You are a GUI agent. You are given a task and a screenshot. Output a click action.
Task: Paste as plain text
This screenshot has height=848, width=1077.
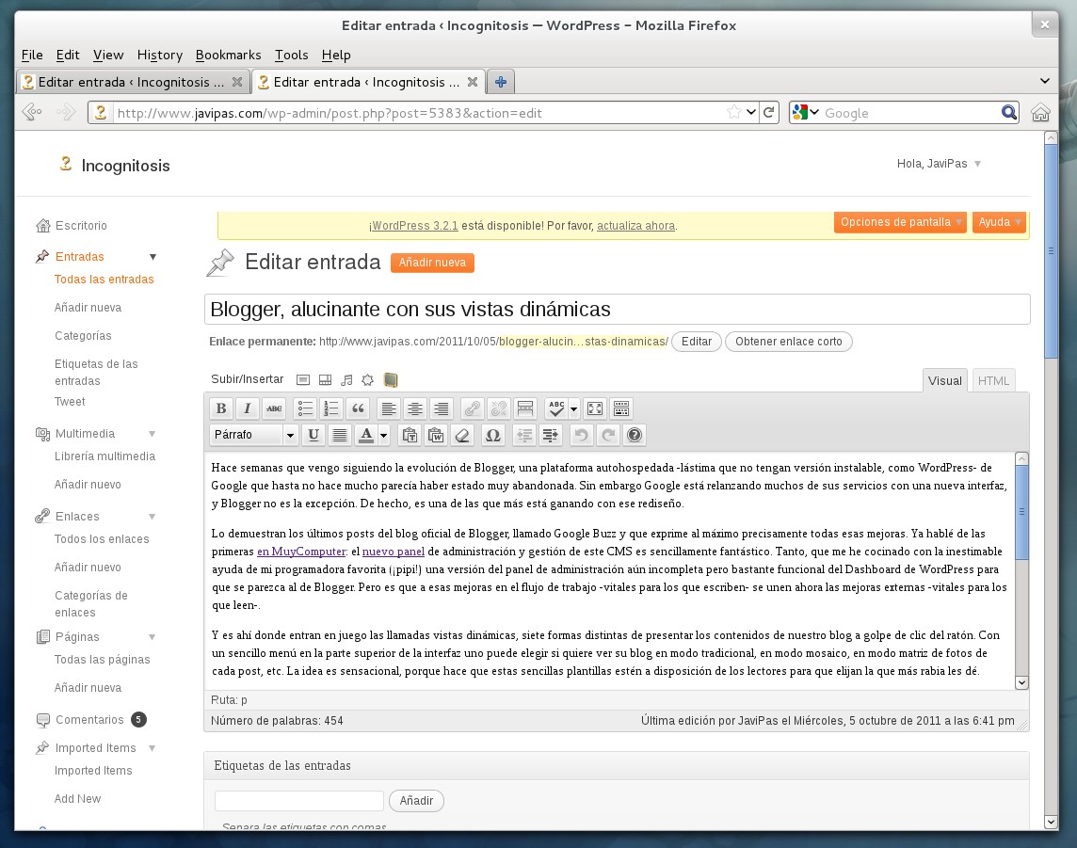tap(410, 435)
